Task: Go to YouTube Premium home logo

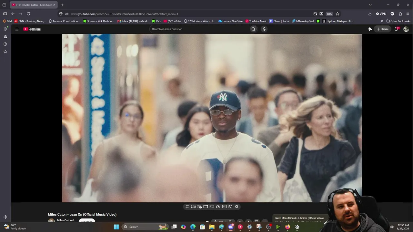Action: (x=32, y=29)
